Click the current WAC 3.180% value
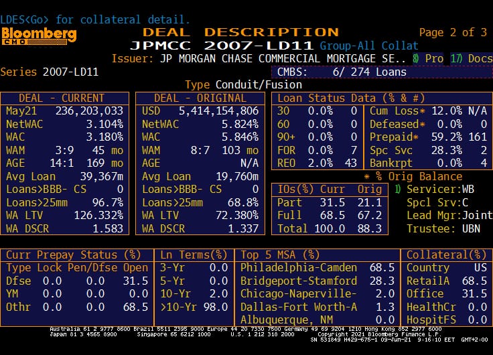 pos(104,137)
